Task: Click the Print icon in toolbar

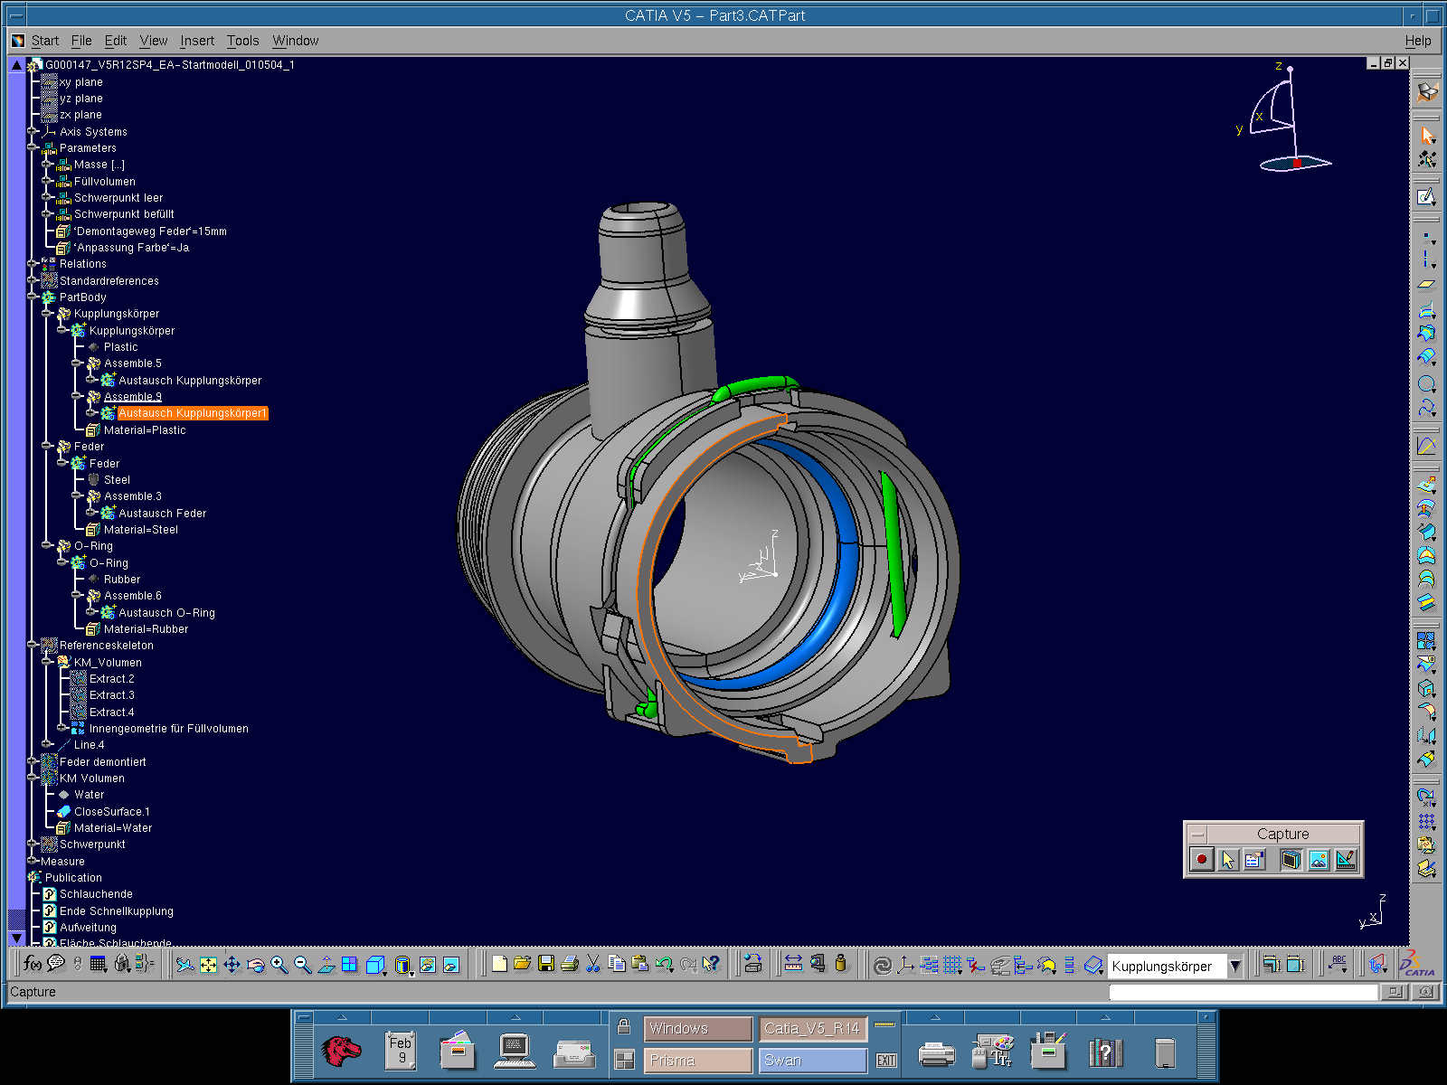Action: click(569, 964)
